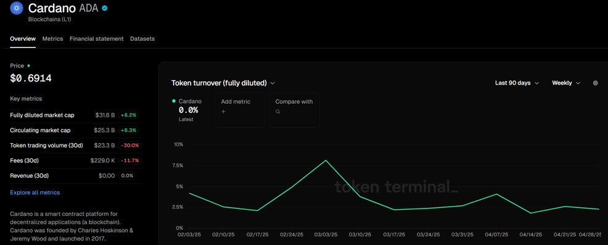The image size is (608, 245).
Task: Click the Circulating market cap row
Action: click(x=76, y=130)
